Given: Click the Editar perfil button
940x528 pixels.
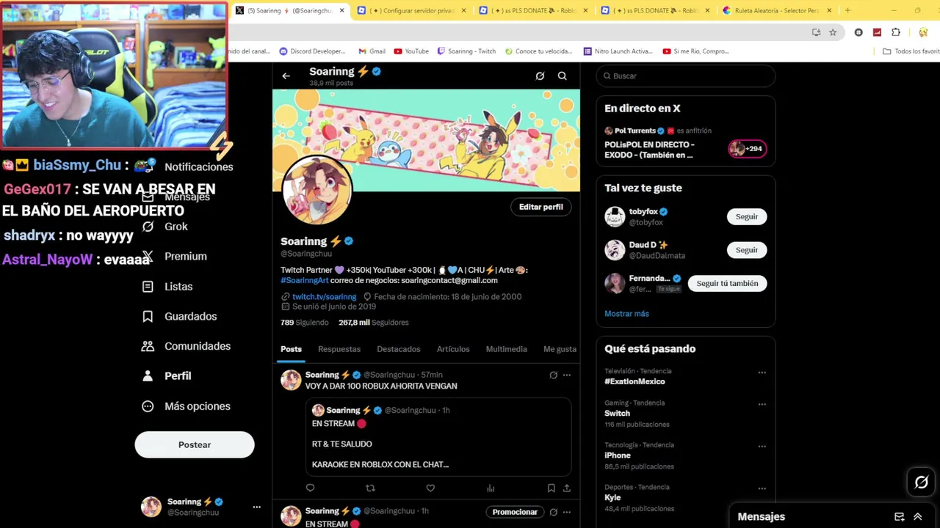Looking at the screenshot, I should (x=540, y=207).
